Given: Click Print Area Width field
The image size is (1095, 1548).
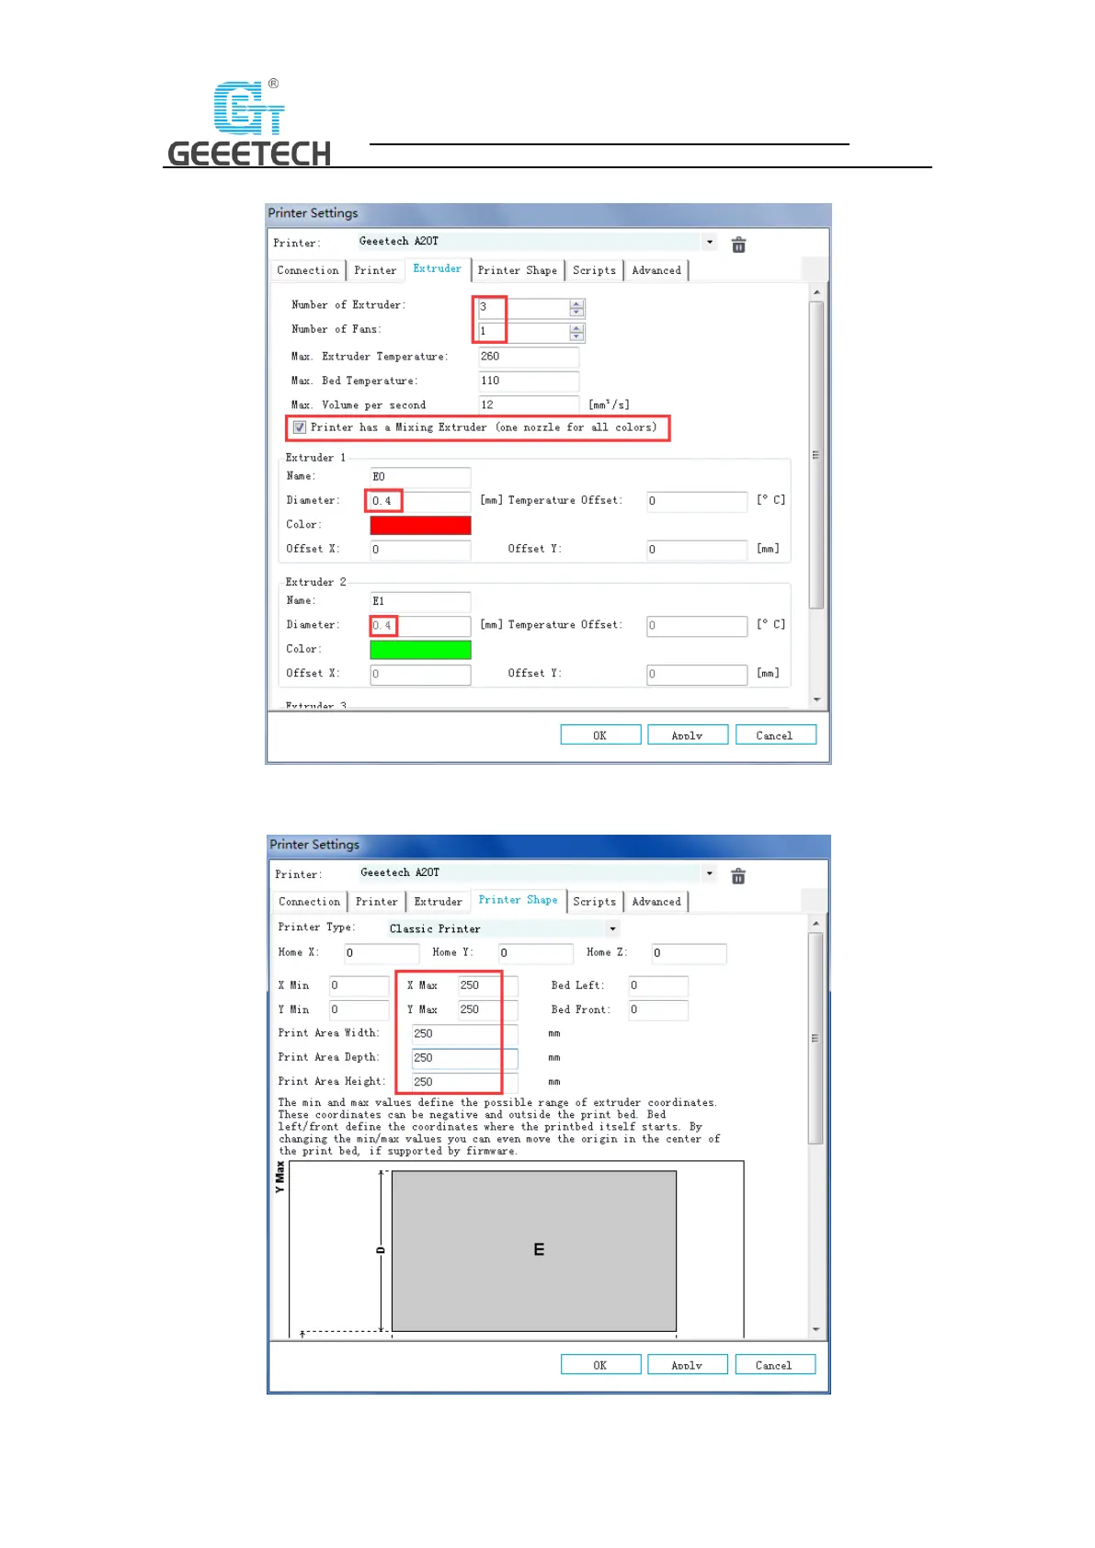Looking at the screenshot, I should pos(465,1034).
